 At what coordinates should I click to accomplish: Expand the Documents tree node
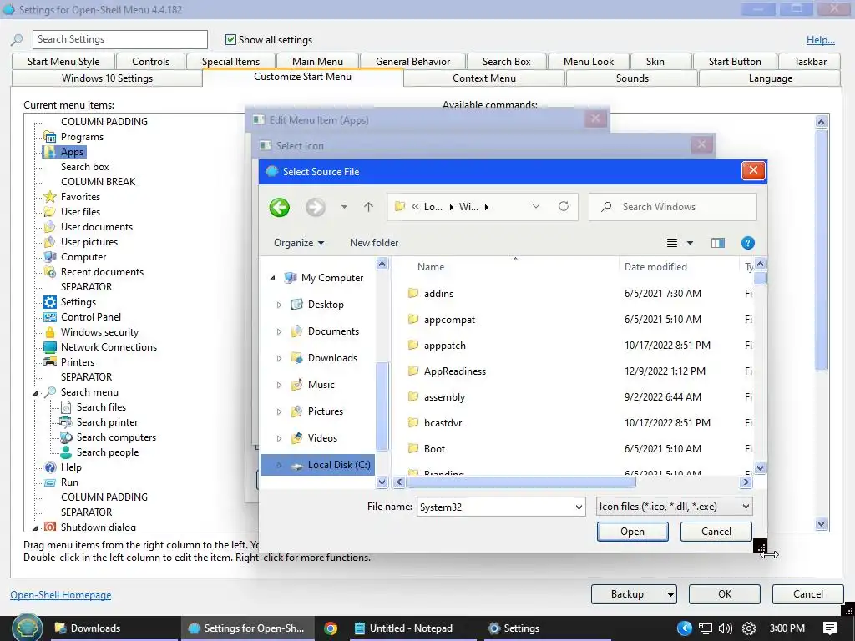point(279,331)
